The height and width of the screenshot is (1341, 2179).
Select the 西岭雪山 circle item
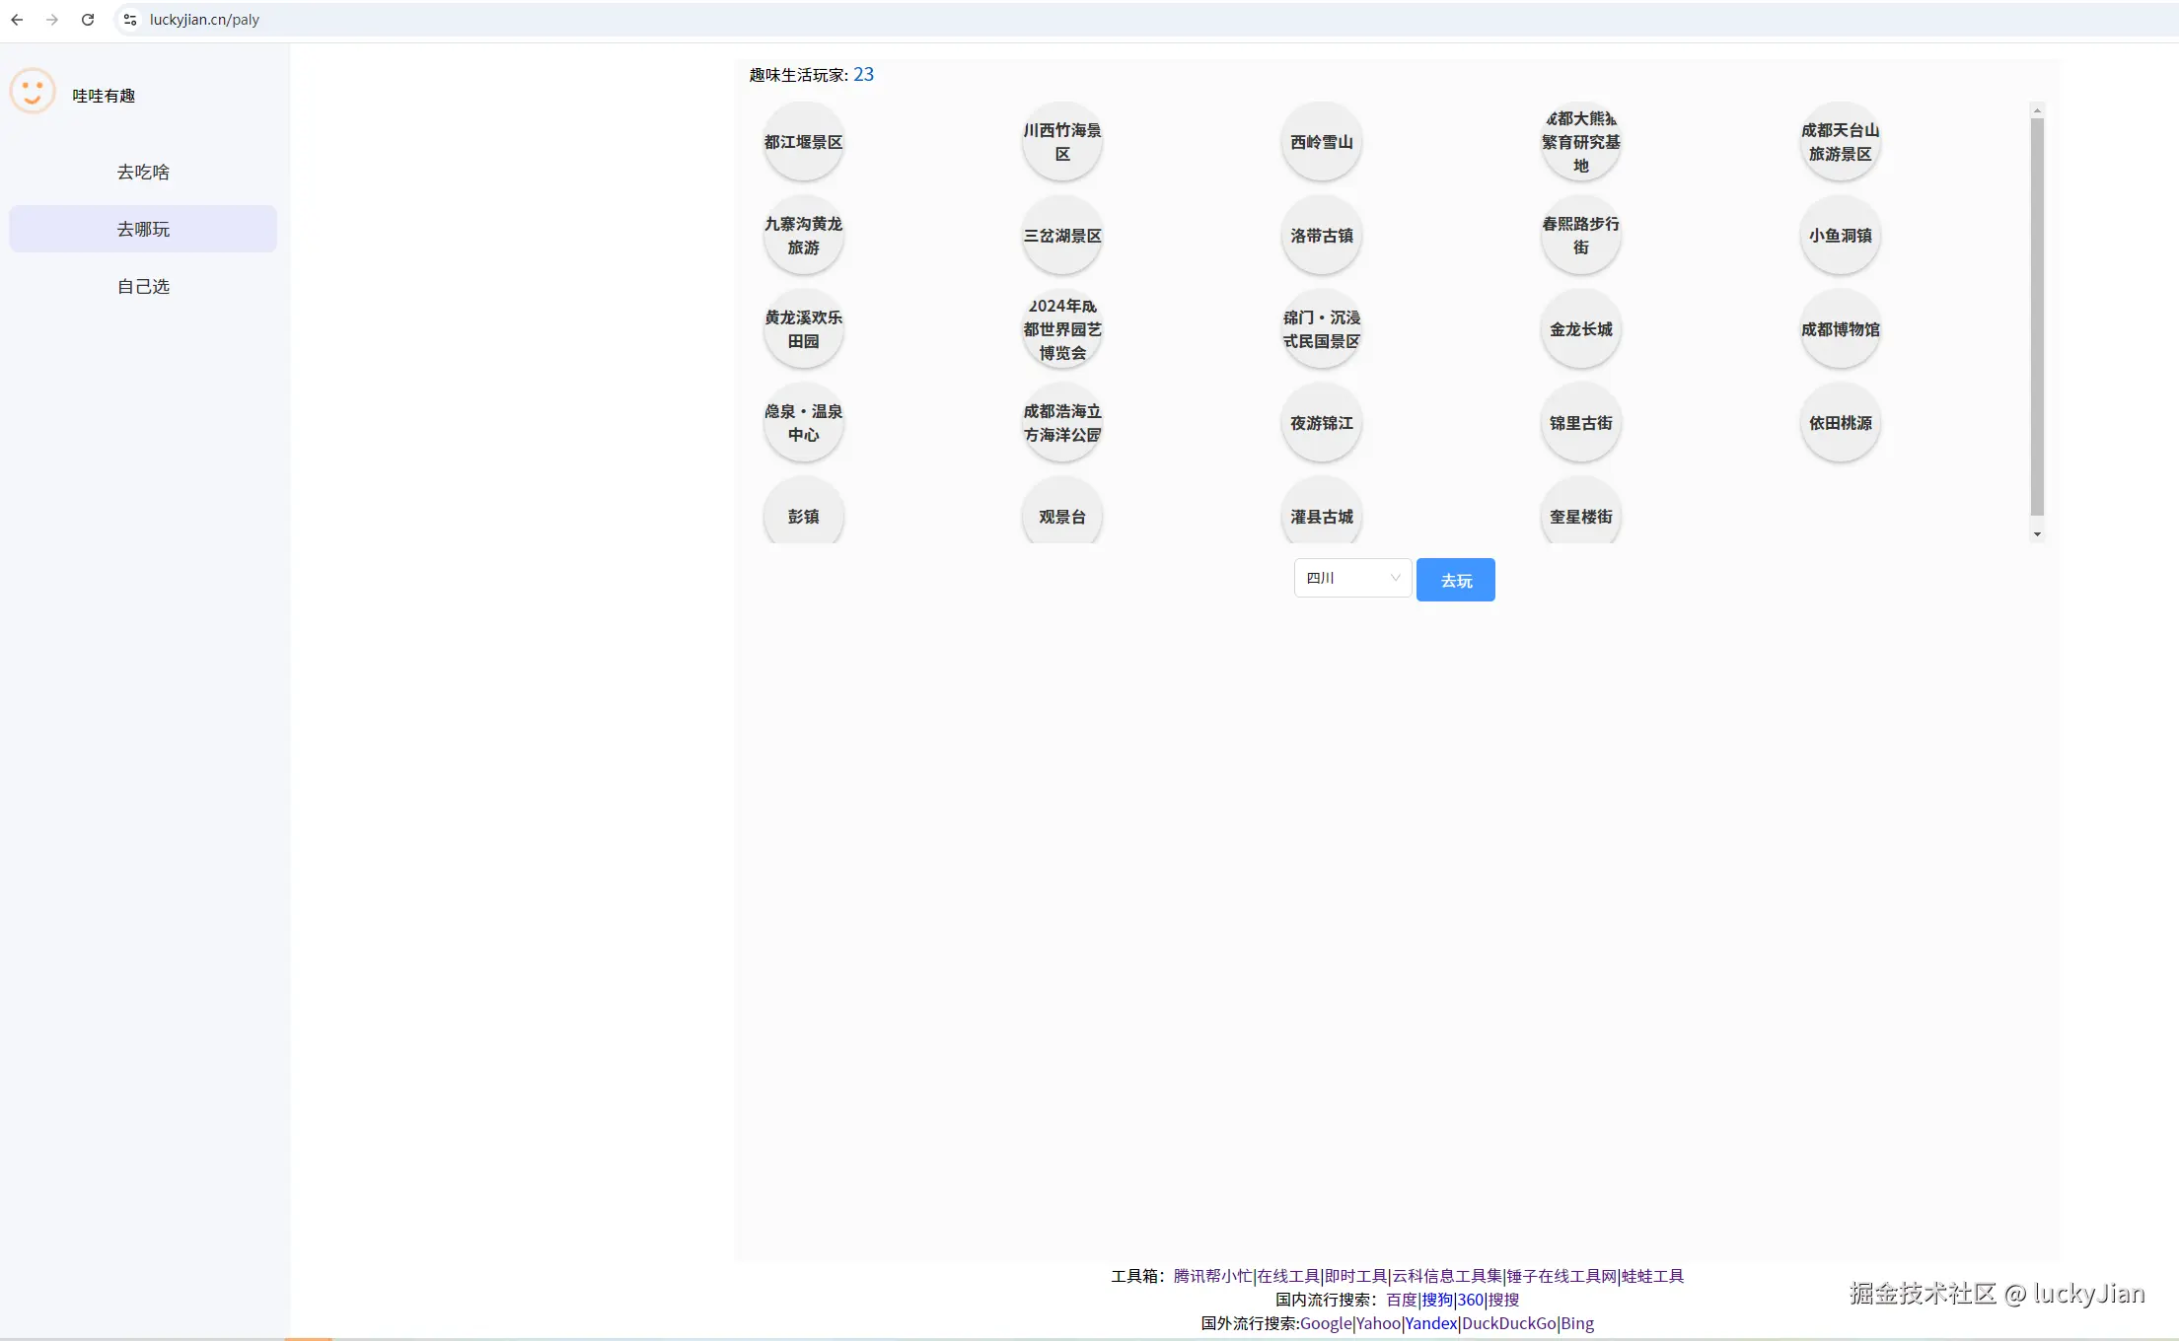(x=1321, y=142)
